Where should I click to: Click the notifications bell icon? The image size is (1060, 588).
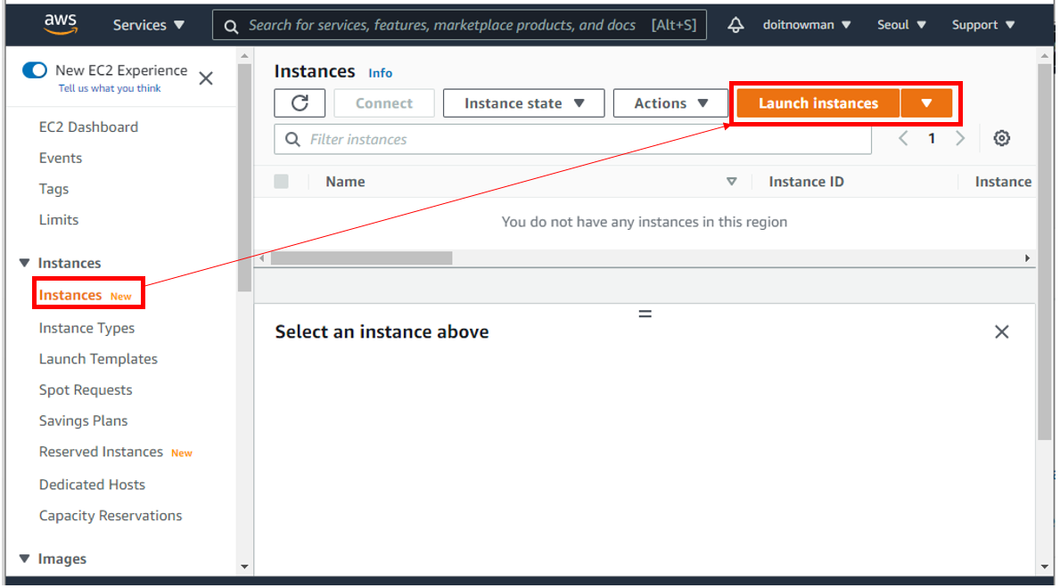click(735, 25)
